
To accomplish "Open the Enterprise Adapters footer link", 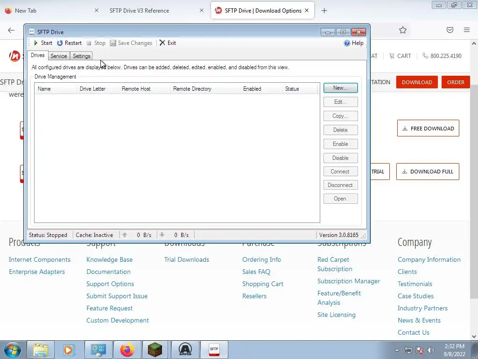I will [x=37, y=272].
